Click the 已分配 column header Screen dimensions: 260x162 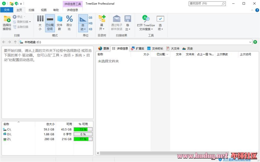pyautogui.click(x=160, y=54)
